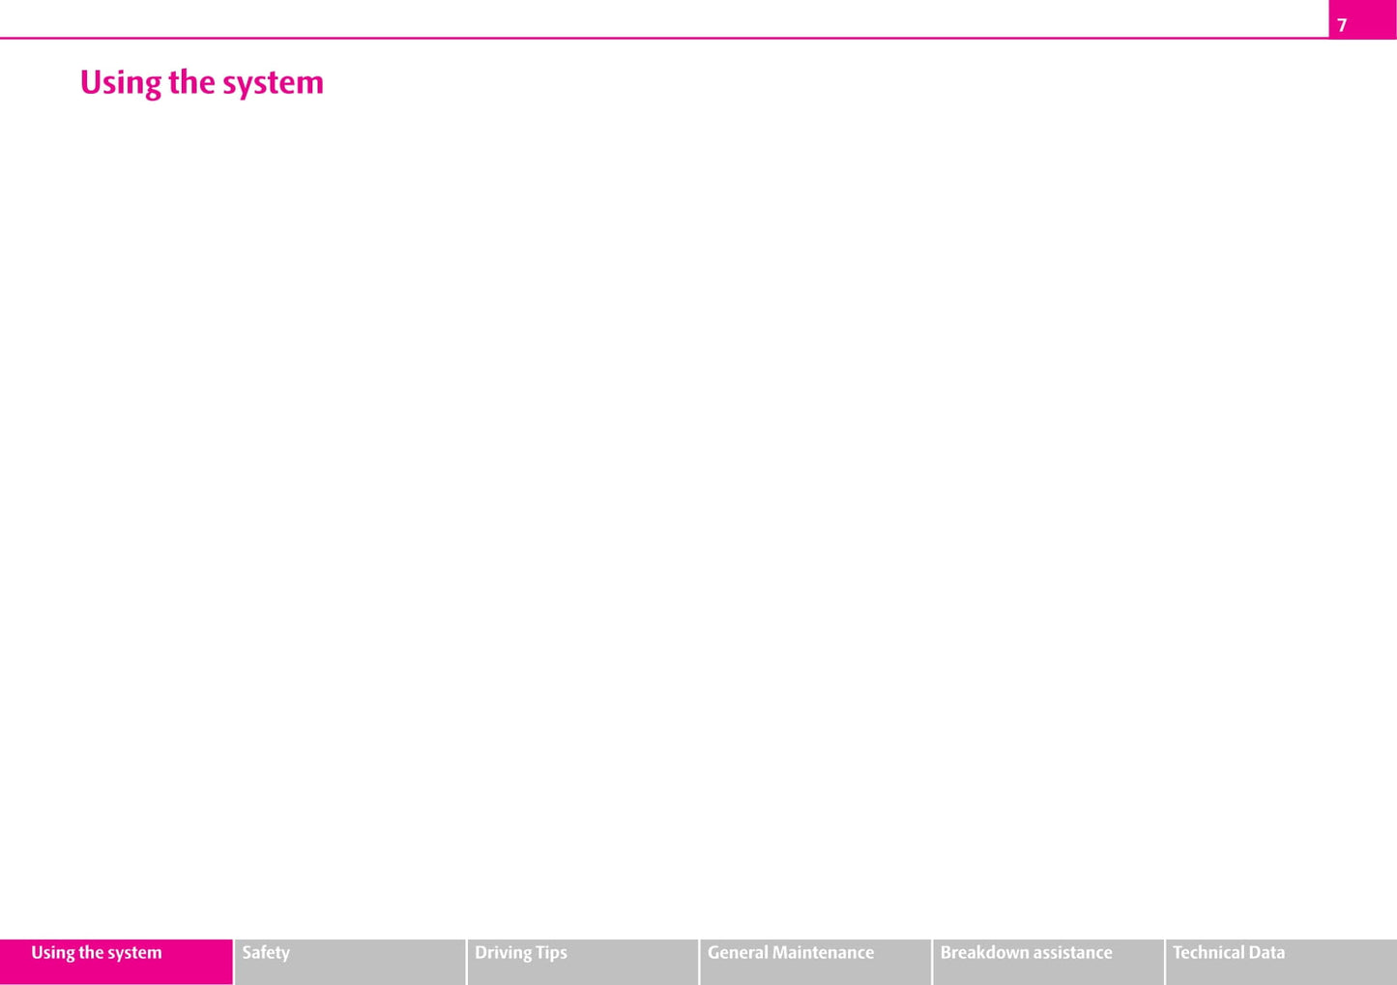1397x985 pixels.
Task: Go to the Breakdown assistance tab
Action: click(1048, 961)
